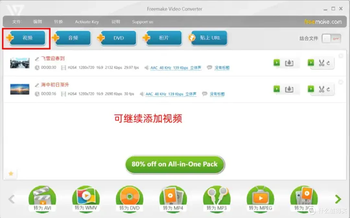This screenshot has height=218, width=350.
Task: Choose the 转为 MP3 output format
Action: (x=217, y=199)
